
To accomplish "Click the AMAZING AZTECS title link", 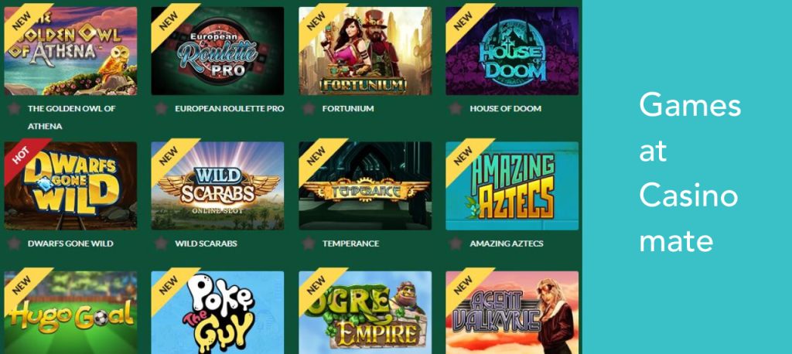I will 507,243.
